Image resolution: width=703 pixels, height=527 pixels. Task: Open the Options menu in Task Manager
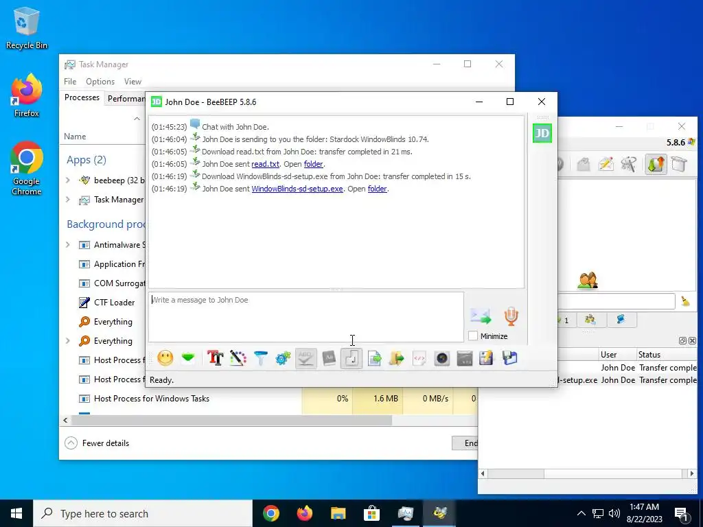[100, 82]
